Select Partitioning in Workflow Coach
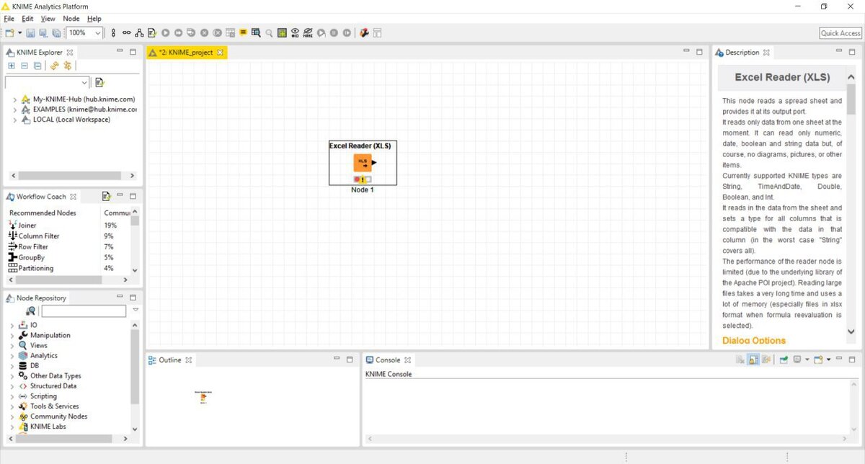Screen dimensions: 865x464 click(x=35, y=268)
